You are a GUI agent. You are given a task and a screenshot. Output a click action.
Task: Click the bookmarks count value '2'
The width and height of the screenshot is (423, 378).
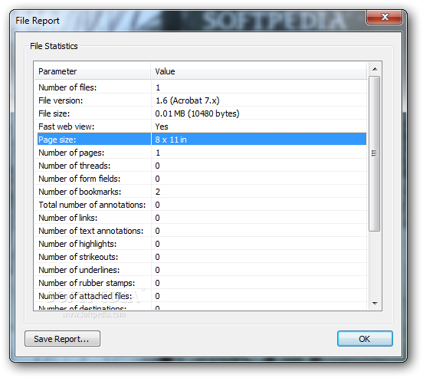pos(158,192)
